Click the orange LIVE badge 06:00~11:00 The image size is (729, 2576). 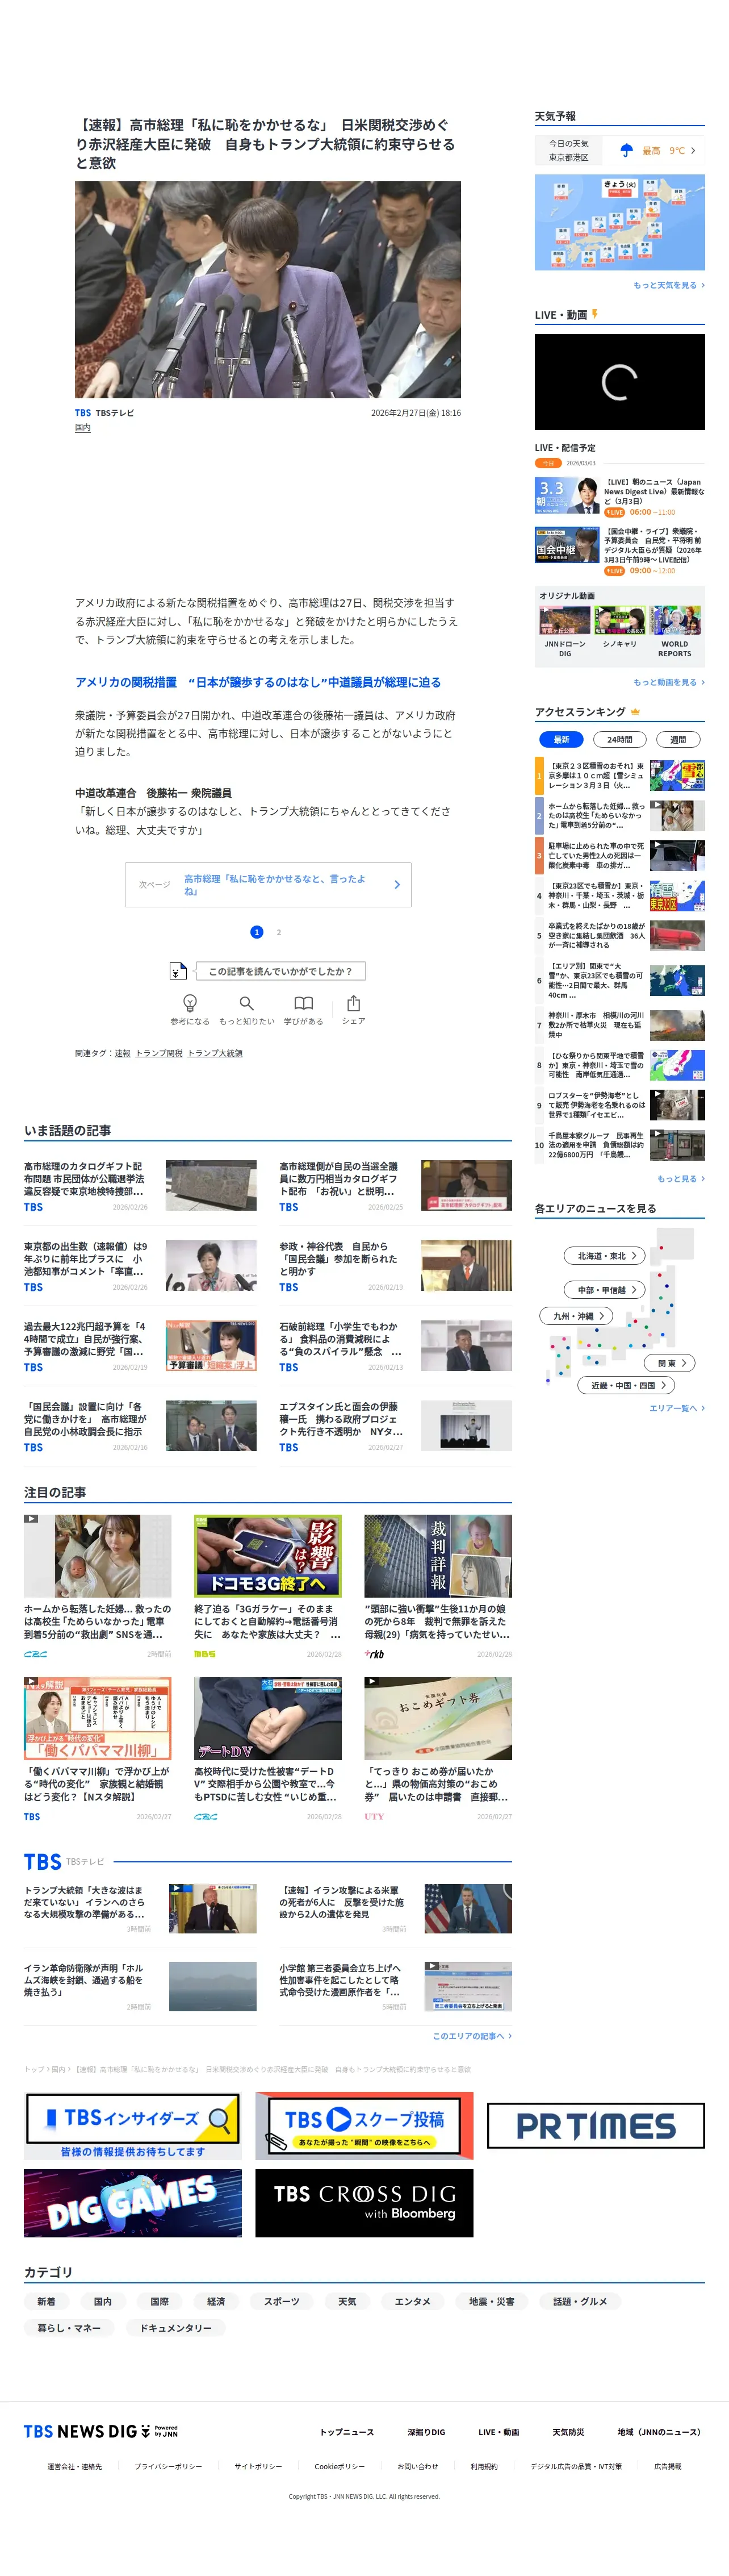pyautogui.click(x=614, y=512)
